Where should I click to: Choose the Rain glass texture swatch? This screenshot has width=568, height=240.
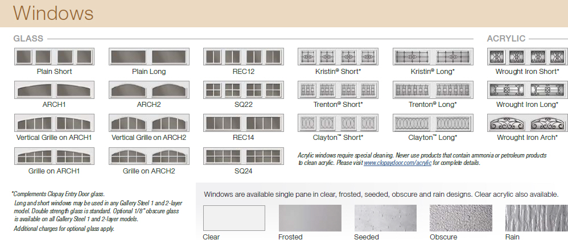point(536,218)
